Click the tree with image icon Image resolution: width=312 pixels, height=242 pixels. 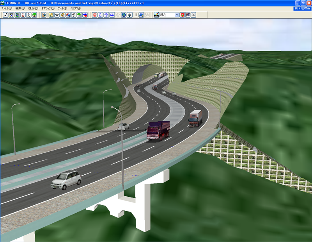coord(80,15)
